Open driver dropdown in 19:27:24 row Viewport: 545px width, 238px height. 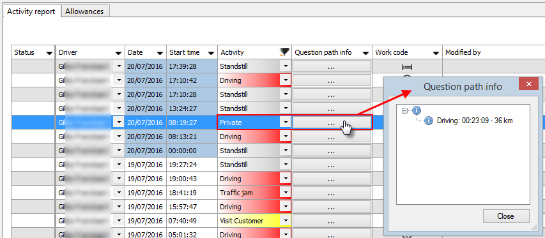tap(119, 165)
